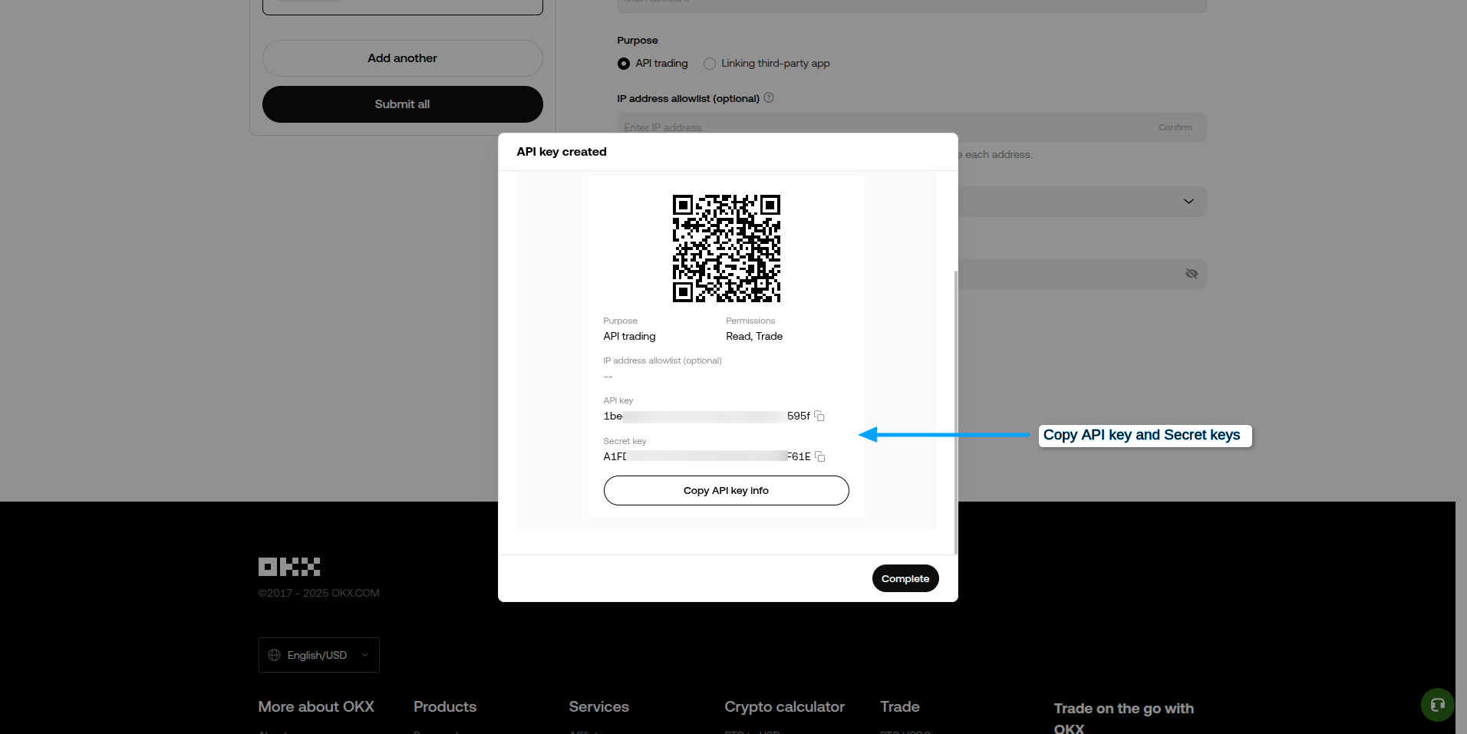The width and height of the screenshot is (1467, 734).
Task: Click the Add another button
Action: (403, 58)
